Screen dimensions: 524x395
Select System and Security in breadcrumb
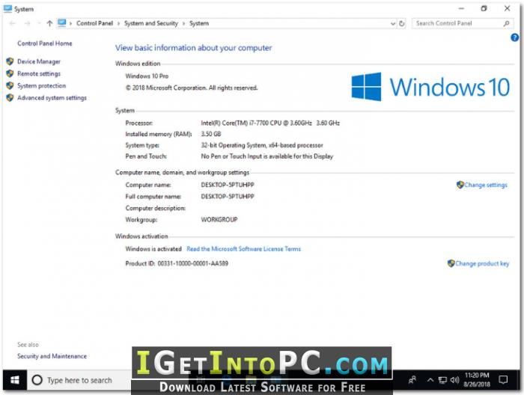151,23
